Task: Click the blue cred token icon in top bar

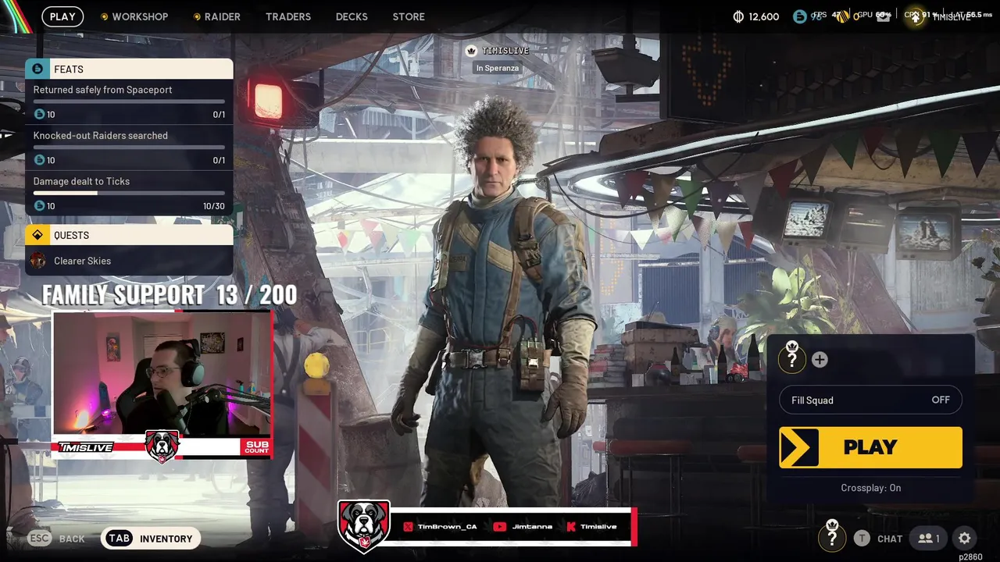Action: [x=799, y=16]
